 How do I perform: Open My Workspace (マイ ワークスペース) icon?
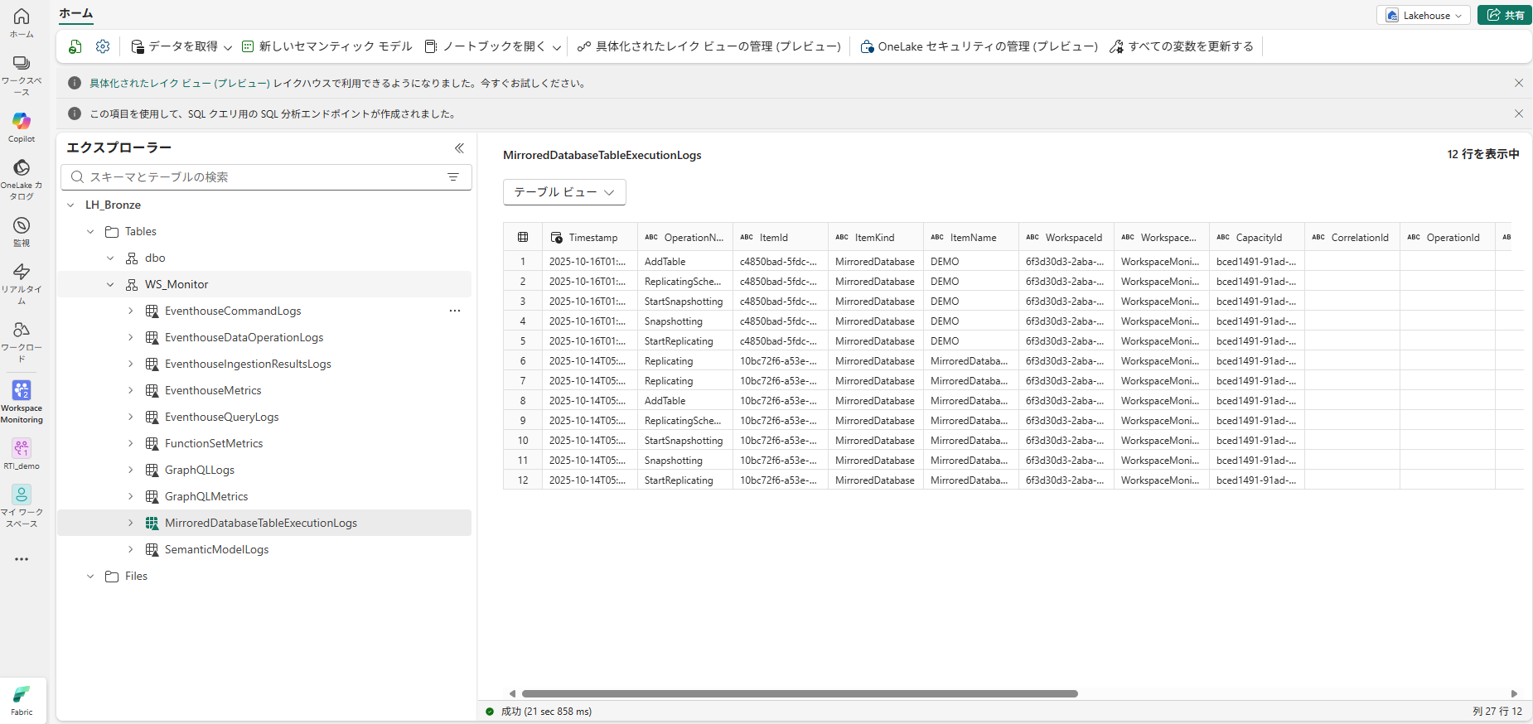(x=22, y=506)
